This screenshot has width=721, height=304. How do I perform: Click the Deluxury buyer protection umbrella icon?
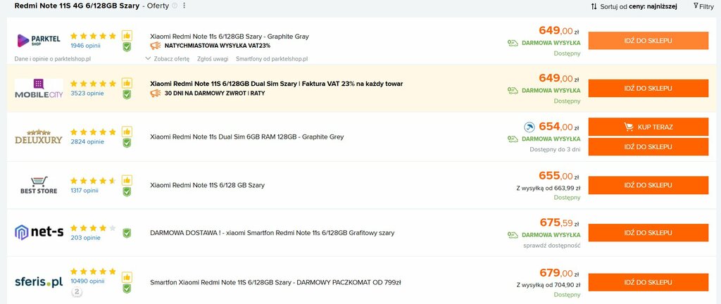tap(529, 127)
